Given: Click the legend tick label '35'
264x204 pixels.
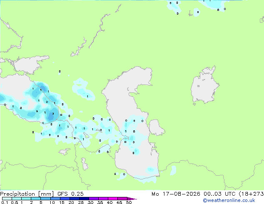Looking at the screenshot, I should 100,202.
